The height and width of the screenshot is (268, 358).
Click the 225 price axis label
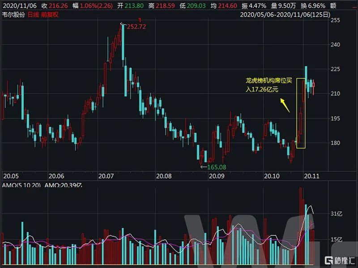point(335,69)
